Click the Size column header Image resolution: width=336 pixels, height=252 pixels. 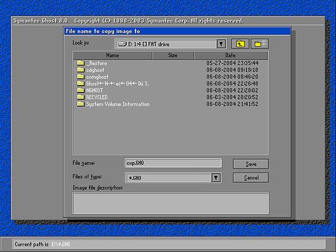click(173, 55)
